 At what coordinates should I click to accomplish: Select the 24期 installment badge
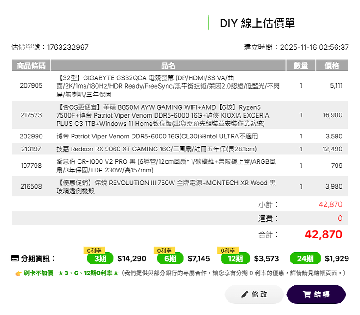tap(306, 258)
